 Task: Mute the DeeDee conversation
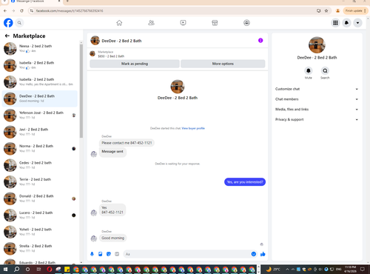coord(309,71)
